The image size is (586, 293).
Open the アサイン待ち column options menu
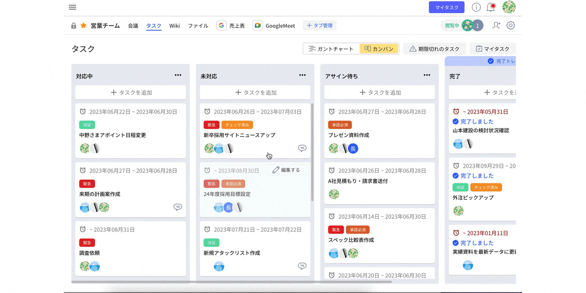click(427, 75)
